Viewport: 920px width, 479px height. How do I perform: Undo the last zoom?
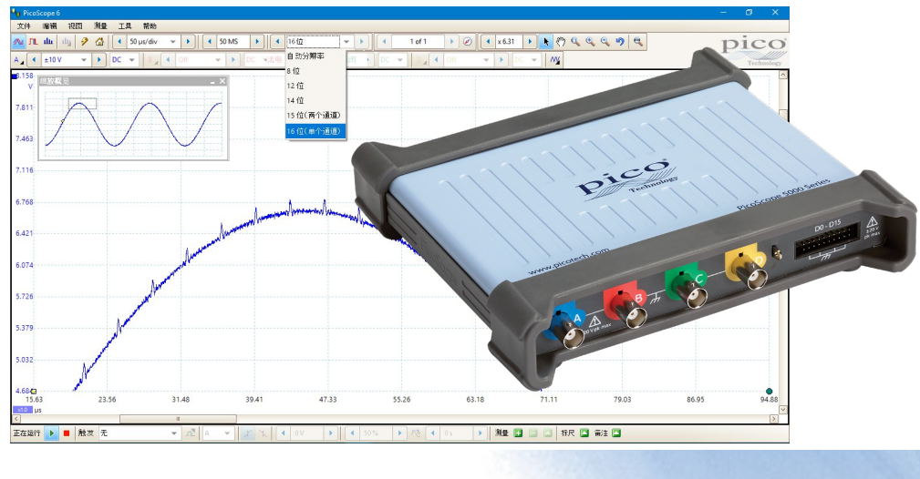[620, 42]
